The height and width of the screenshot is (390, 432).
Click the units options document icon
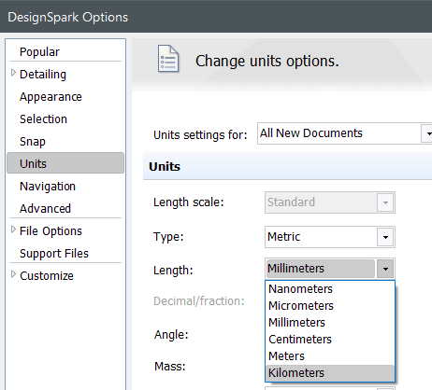pyautogui.click(x=168, y=59)
